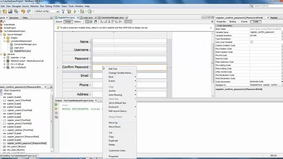Activate Connection Mode icon in designer toolbar

[91, 22]
